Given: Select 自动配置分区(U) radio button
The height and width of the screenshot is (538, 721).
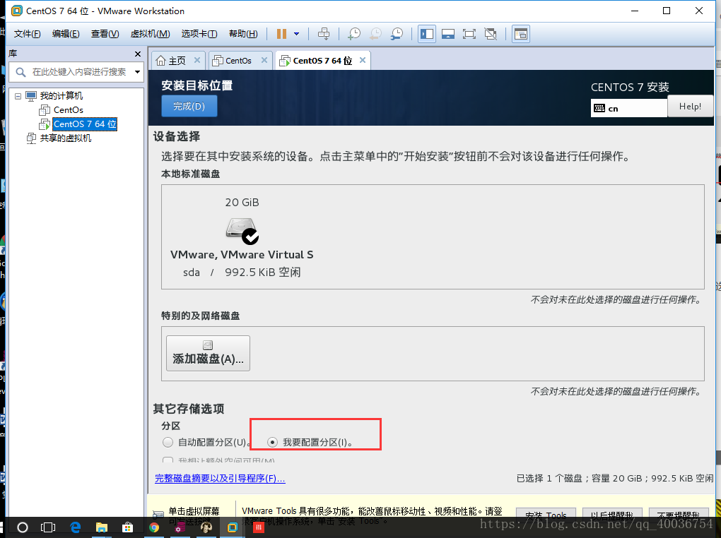Looking at the screenshot, I should [168, 443].
